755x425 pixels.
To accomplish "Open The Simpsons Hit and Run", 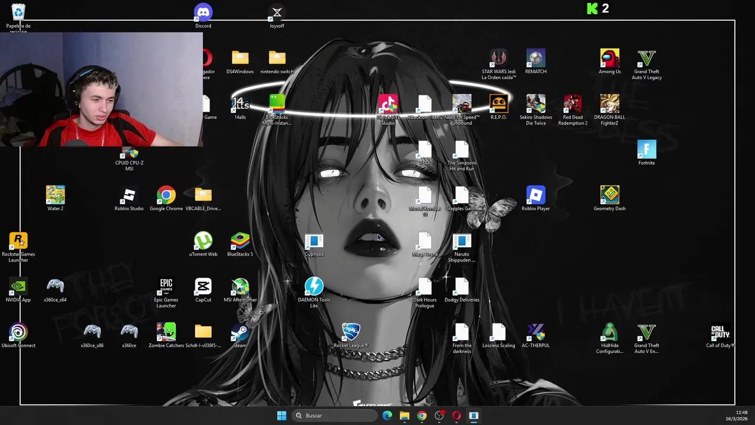I will [462, 155].
